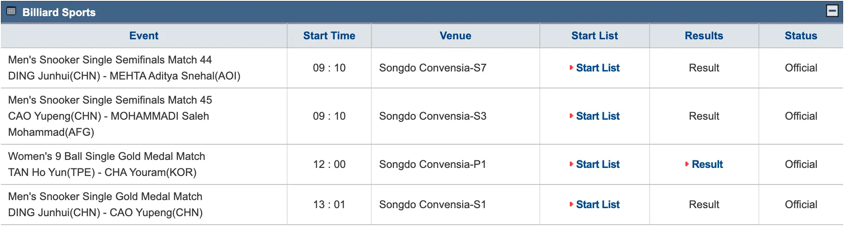
Task: Select the Event column header
Action: coord(144,36)
